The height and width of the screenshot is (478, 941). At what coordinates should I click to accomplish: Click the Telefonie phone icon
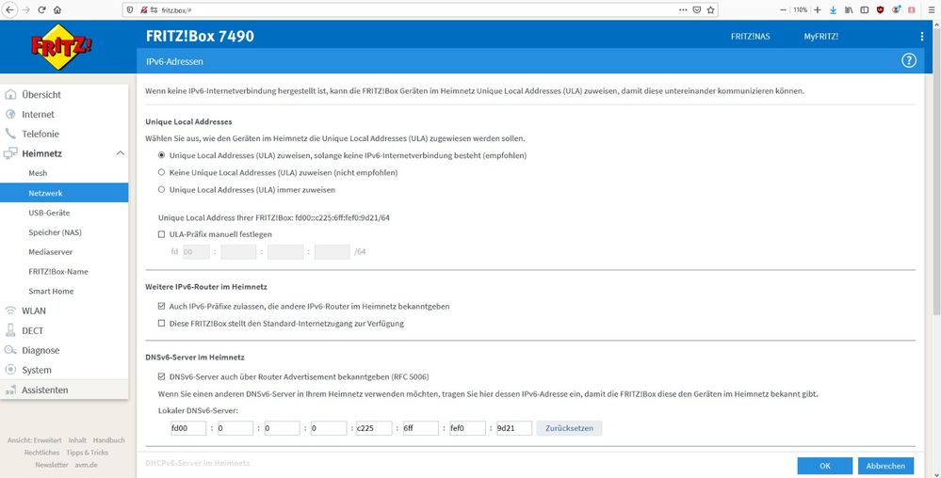(x=10, y=134)
